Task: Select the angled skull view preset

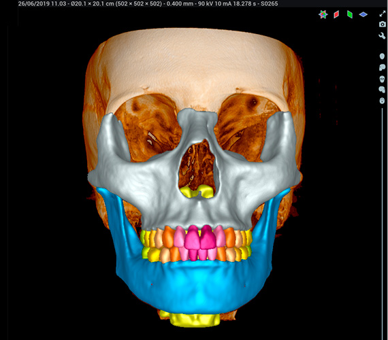Action: 382,90
